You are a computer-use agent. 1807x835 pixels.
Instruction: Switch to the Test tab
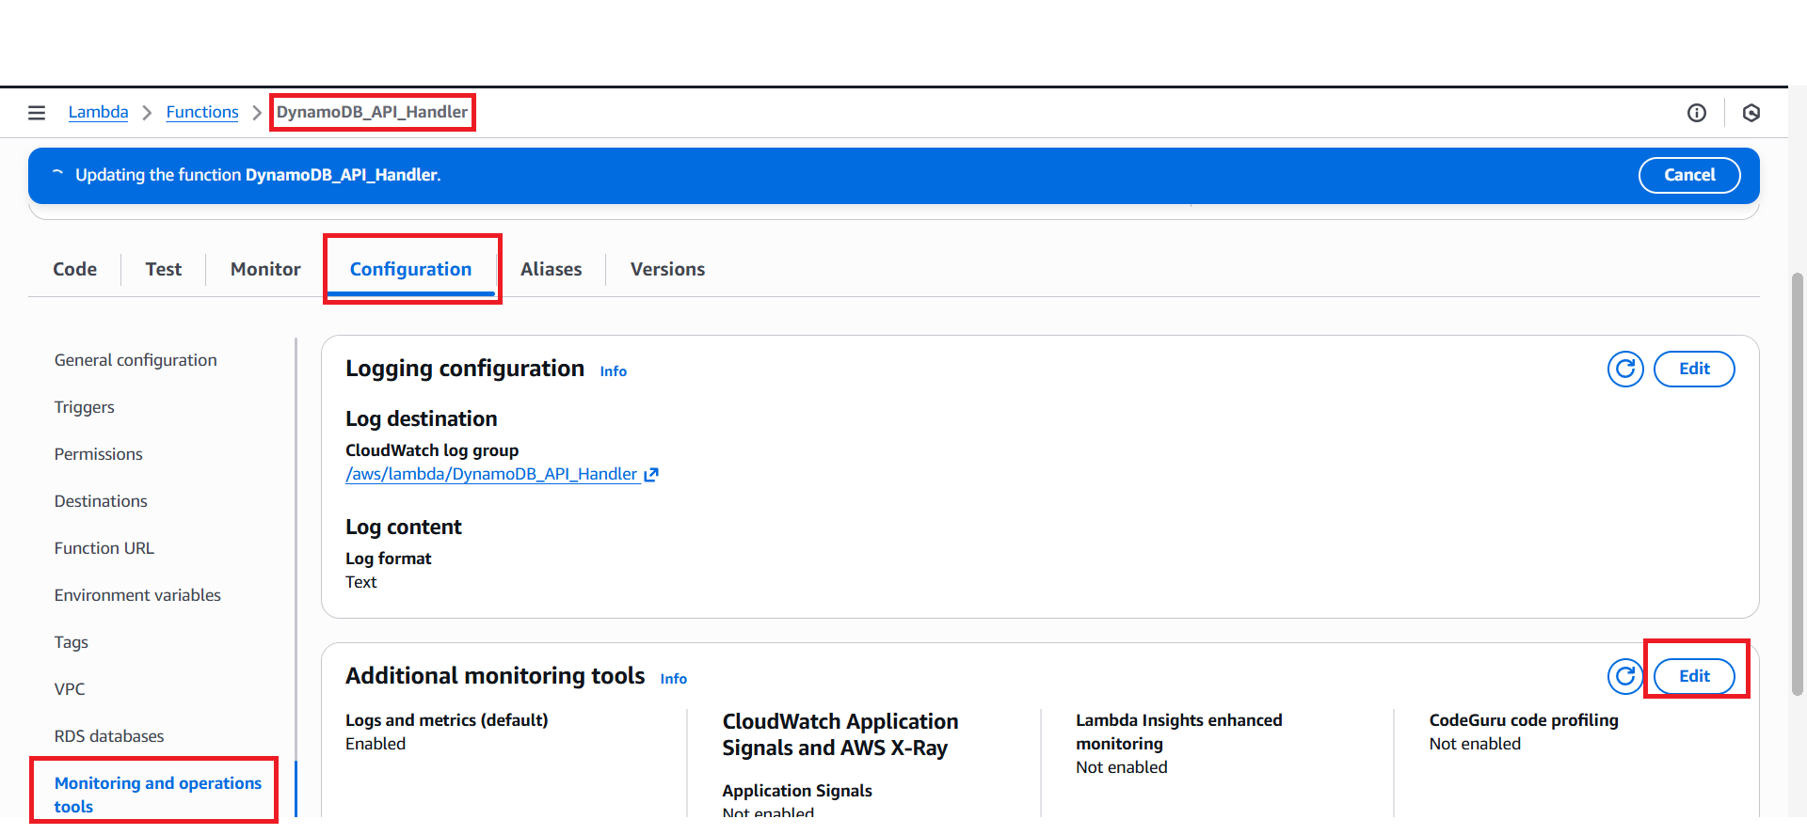(x=164, y=270)
